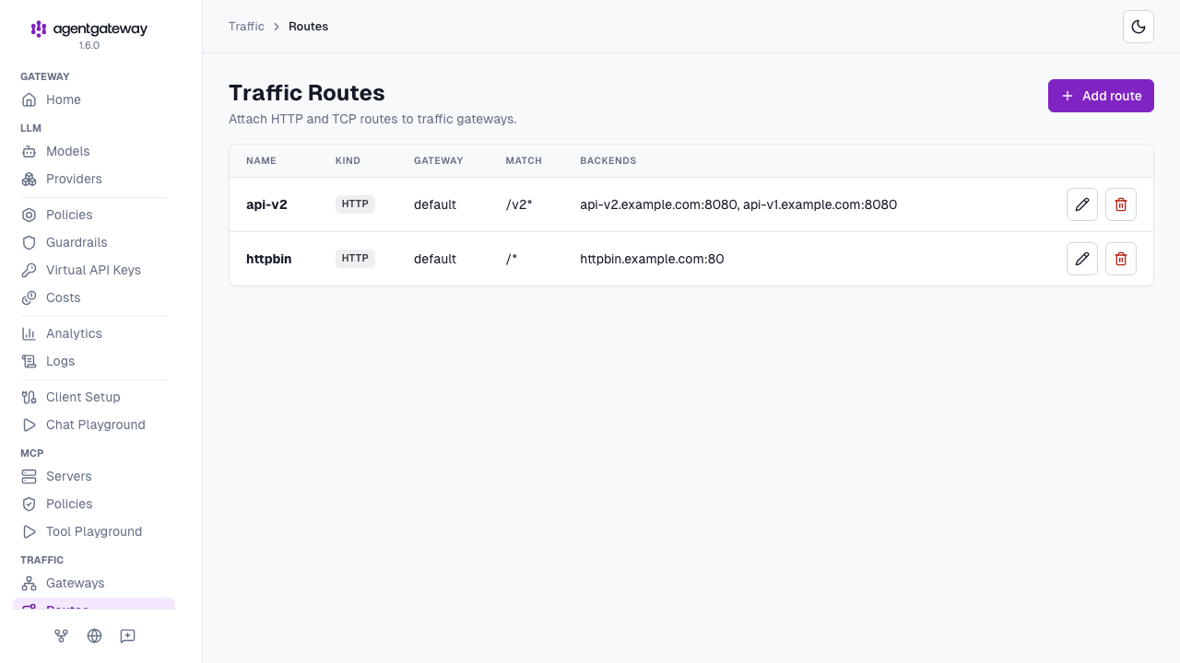Click the agentgateway logo icon
Image resolution: width=1180 pixels, height=663 pixels.
click(x=39, y=29)
